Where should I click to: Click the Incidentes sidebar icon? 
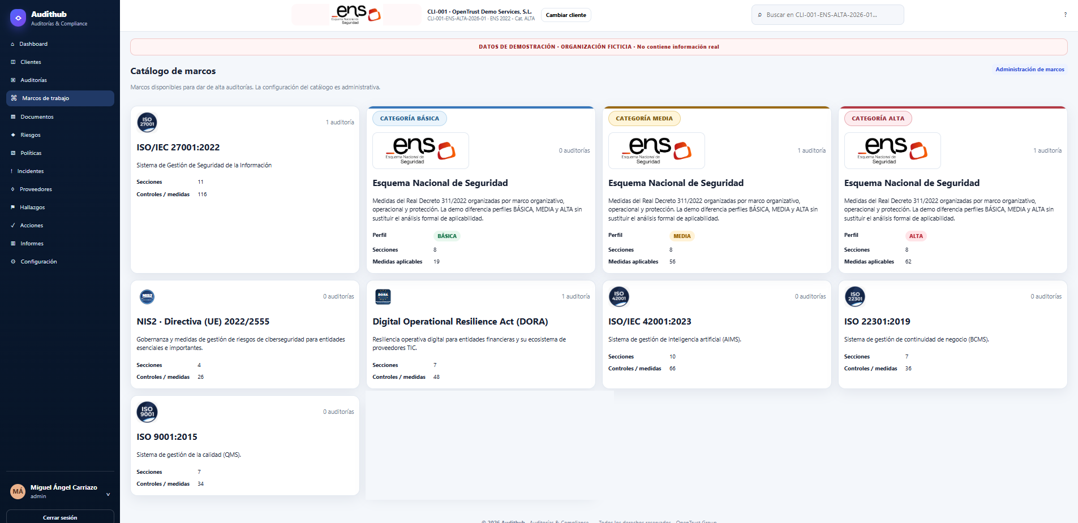[x=11, y=171]
